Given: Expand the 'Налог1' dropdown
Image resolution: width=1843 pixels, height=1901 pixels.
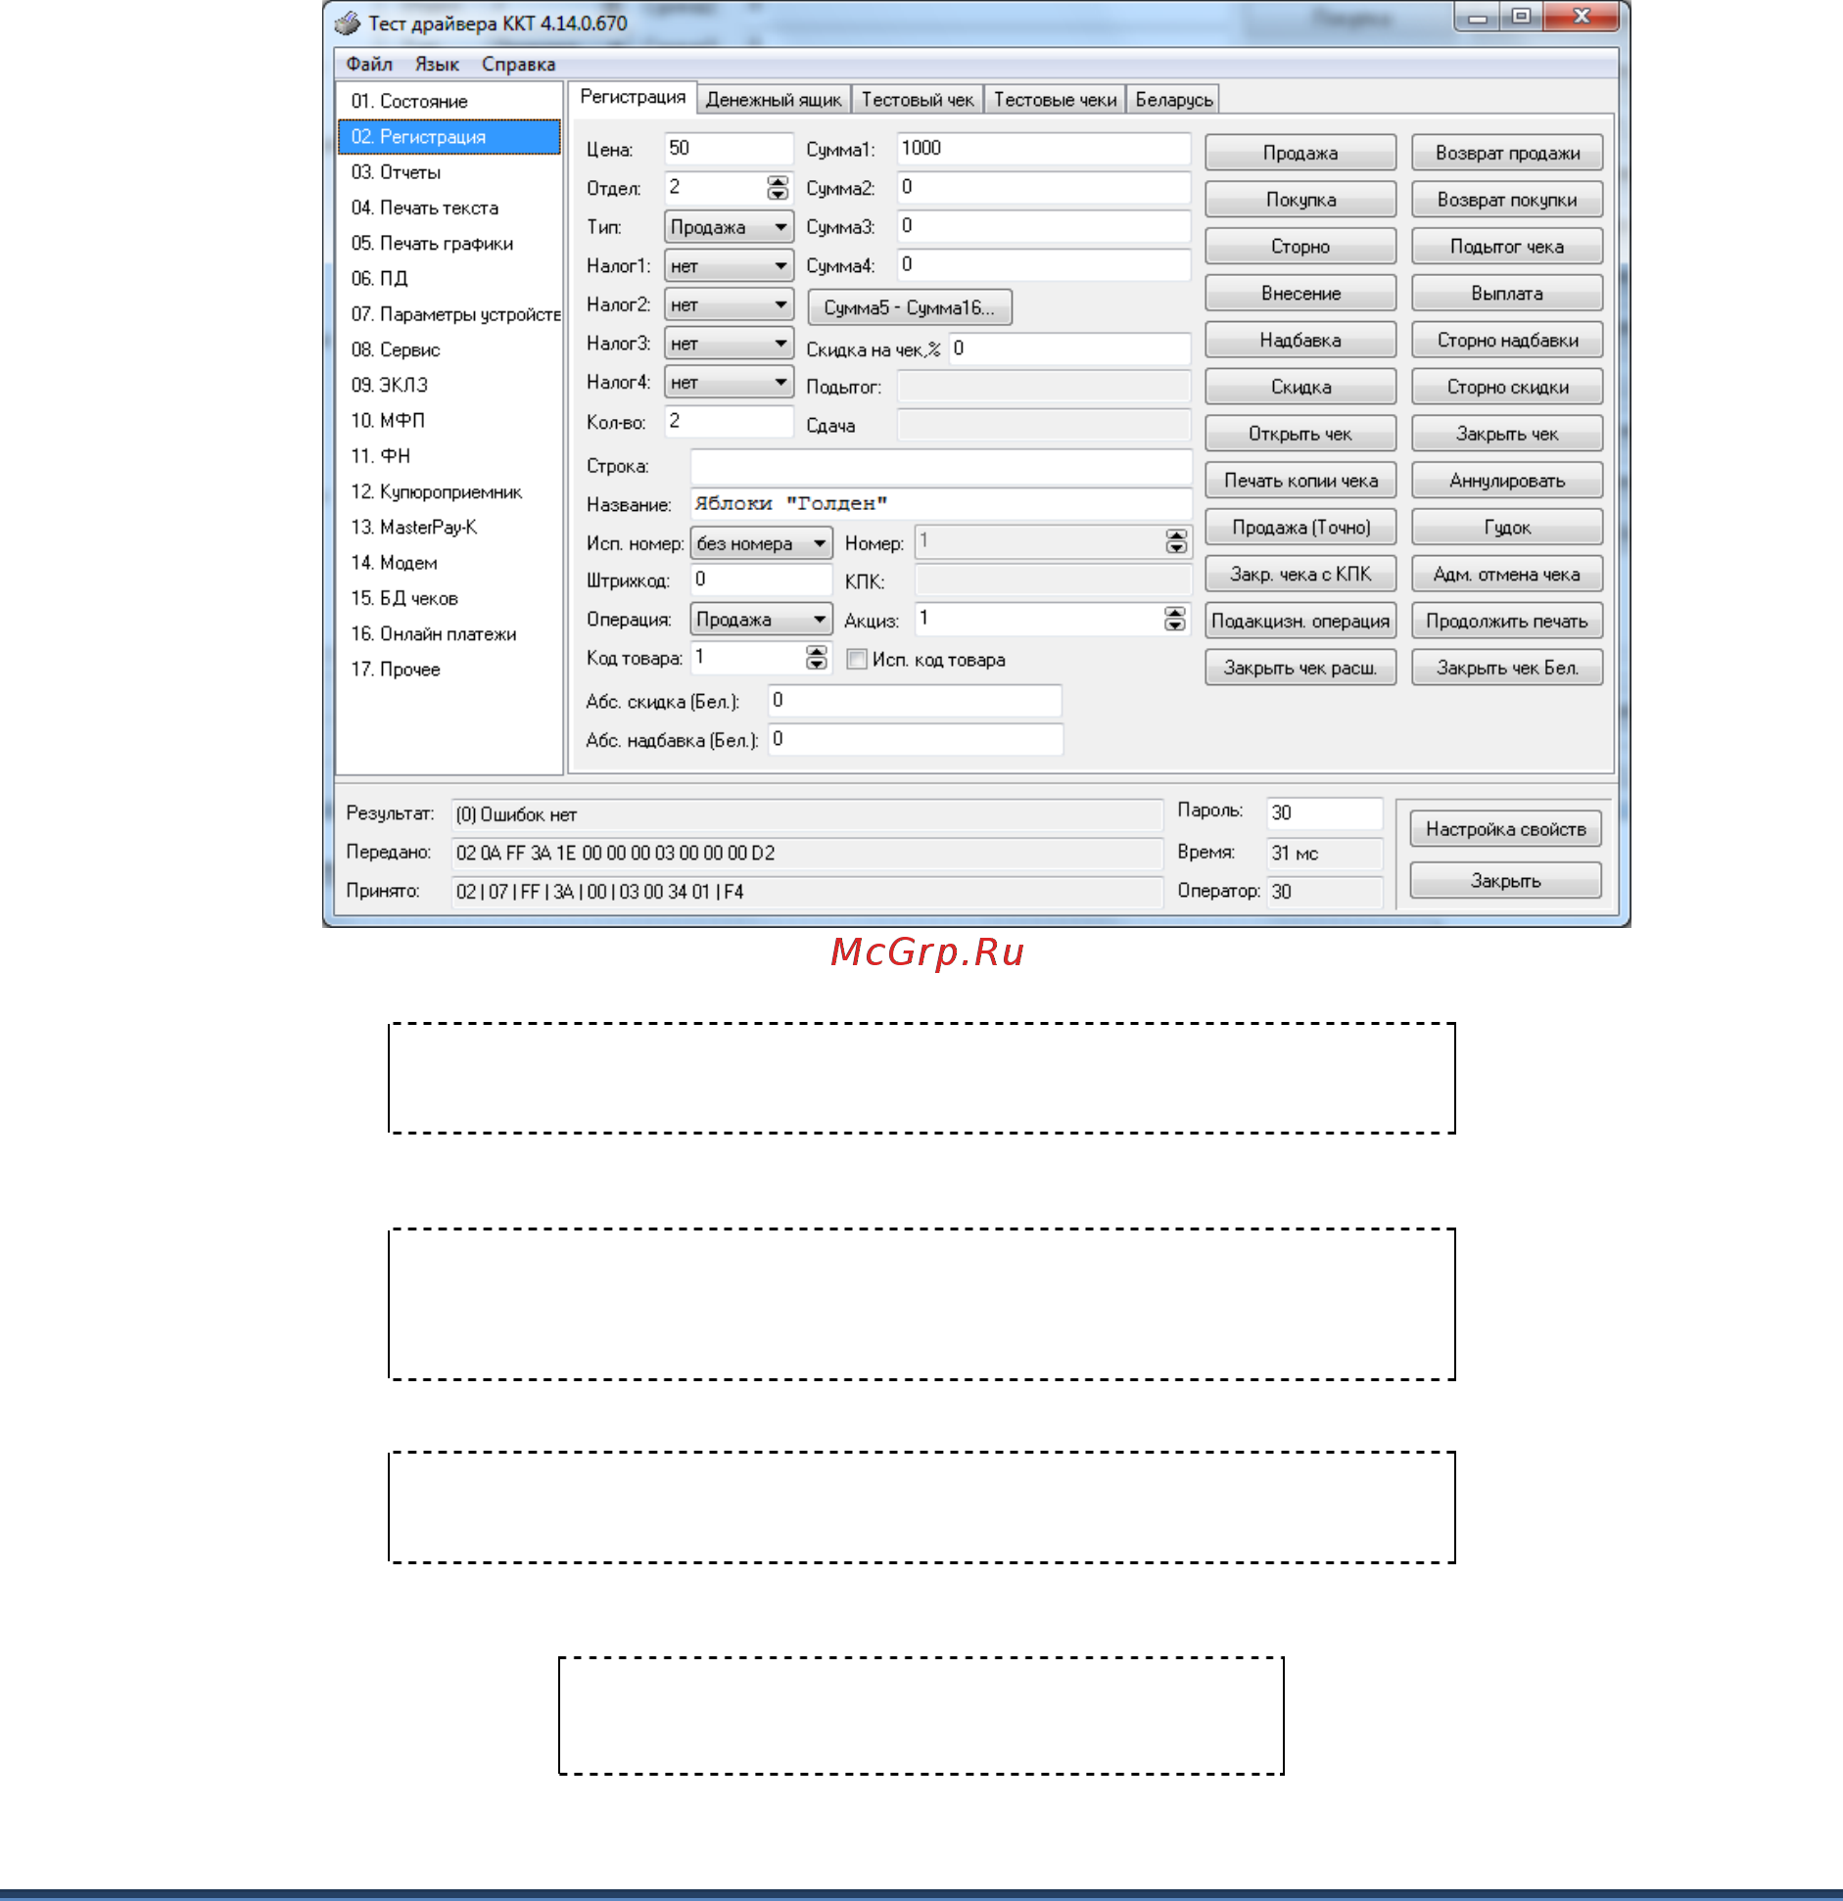Looking at the screenshot, I should 729,266.
